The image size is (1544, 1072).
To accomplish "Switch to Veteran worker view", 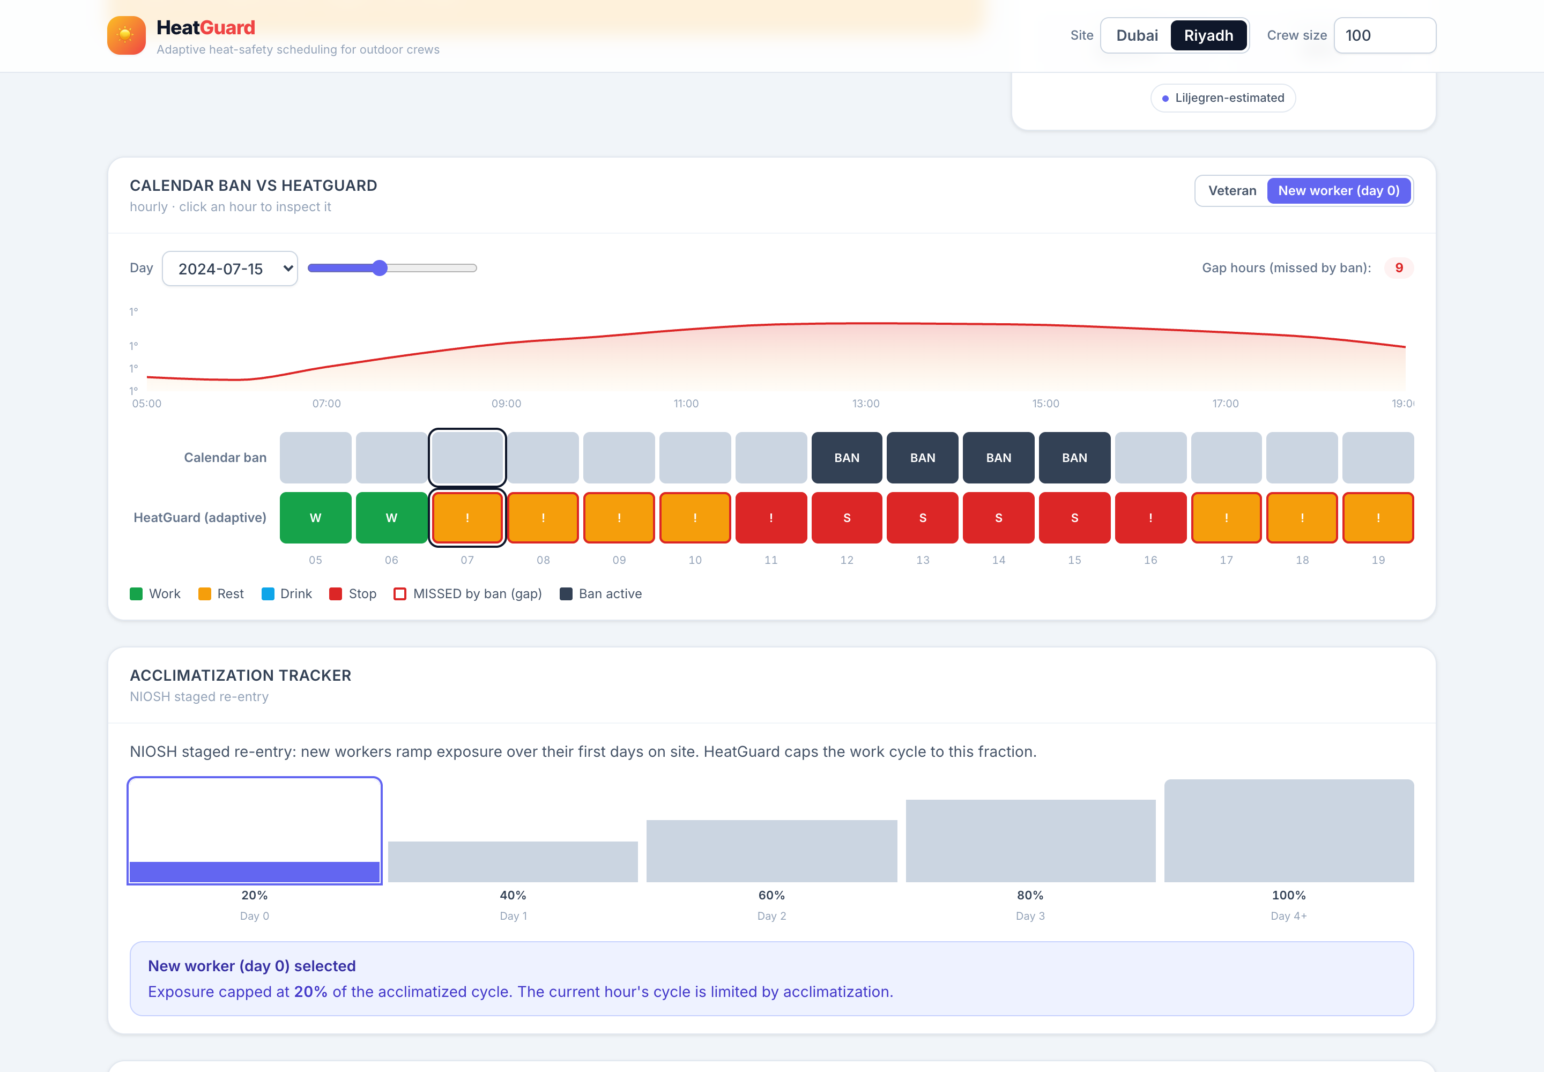I will click(x=1231, y=191).
